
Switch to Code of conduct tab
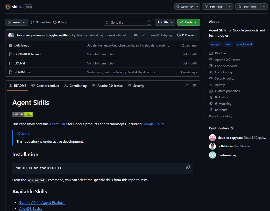45,86
